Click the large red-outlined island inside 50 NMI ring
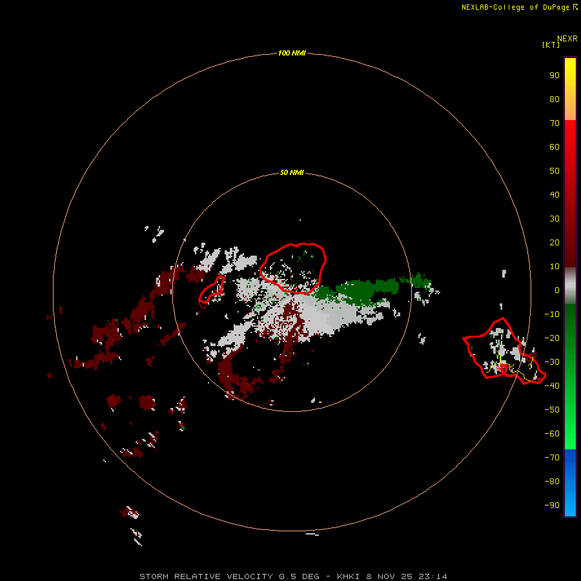This screenshot has width=581, height=581. (292, 269)
